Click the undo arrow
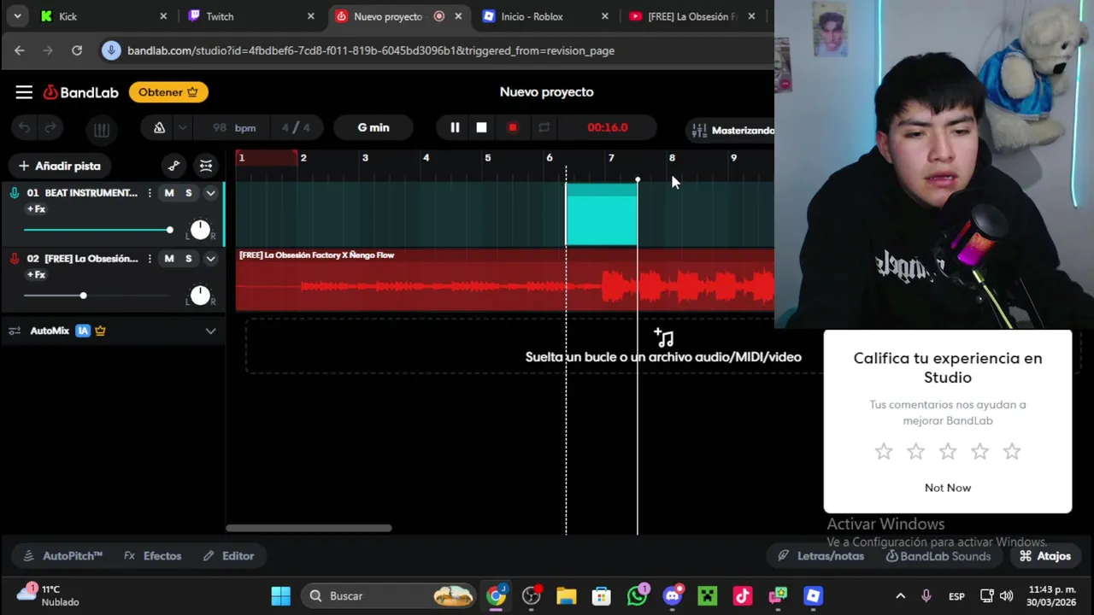1094x615 pixels. [24, 128]
